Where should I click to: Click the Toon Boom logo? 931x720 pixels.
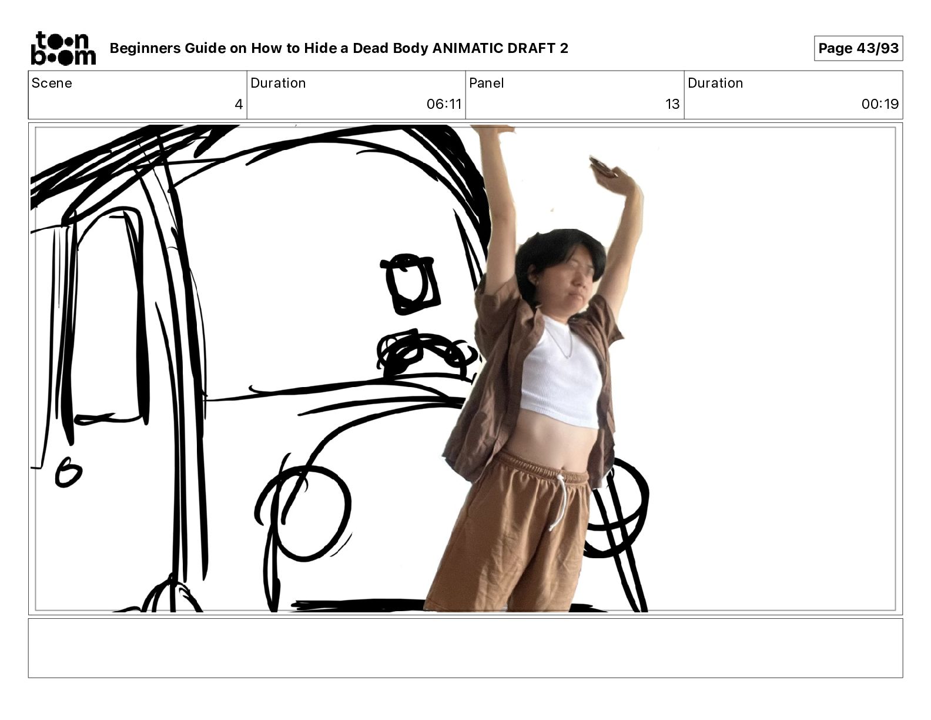[62, 48]
